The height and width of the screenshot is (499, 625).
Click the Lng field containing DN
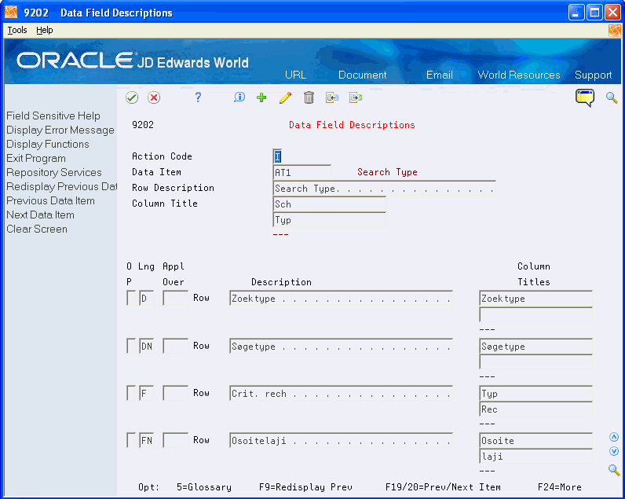click(146, 346)
